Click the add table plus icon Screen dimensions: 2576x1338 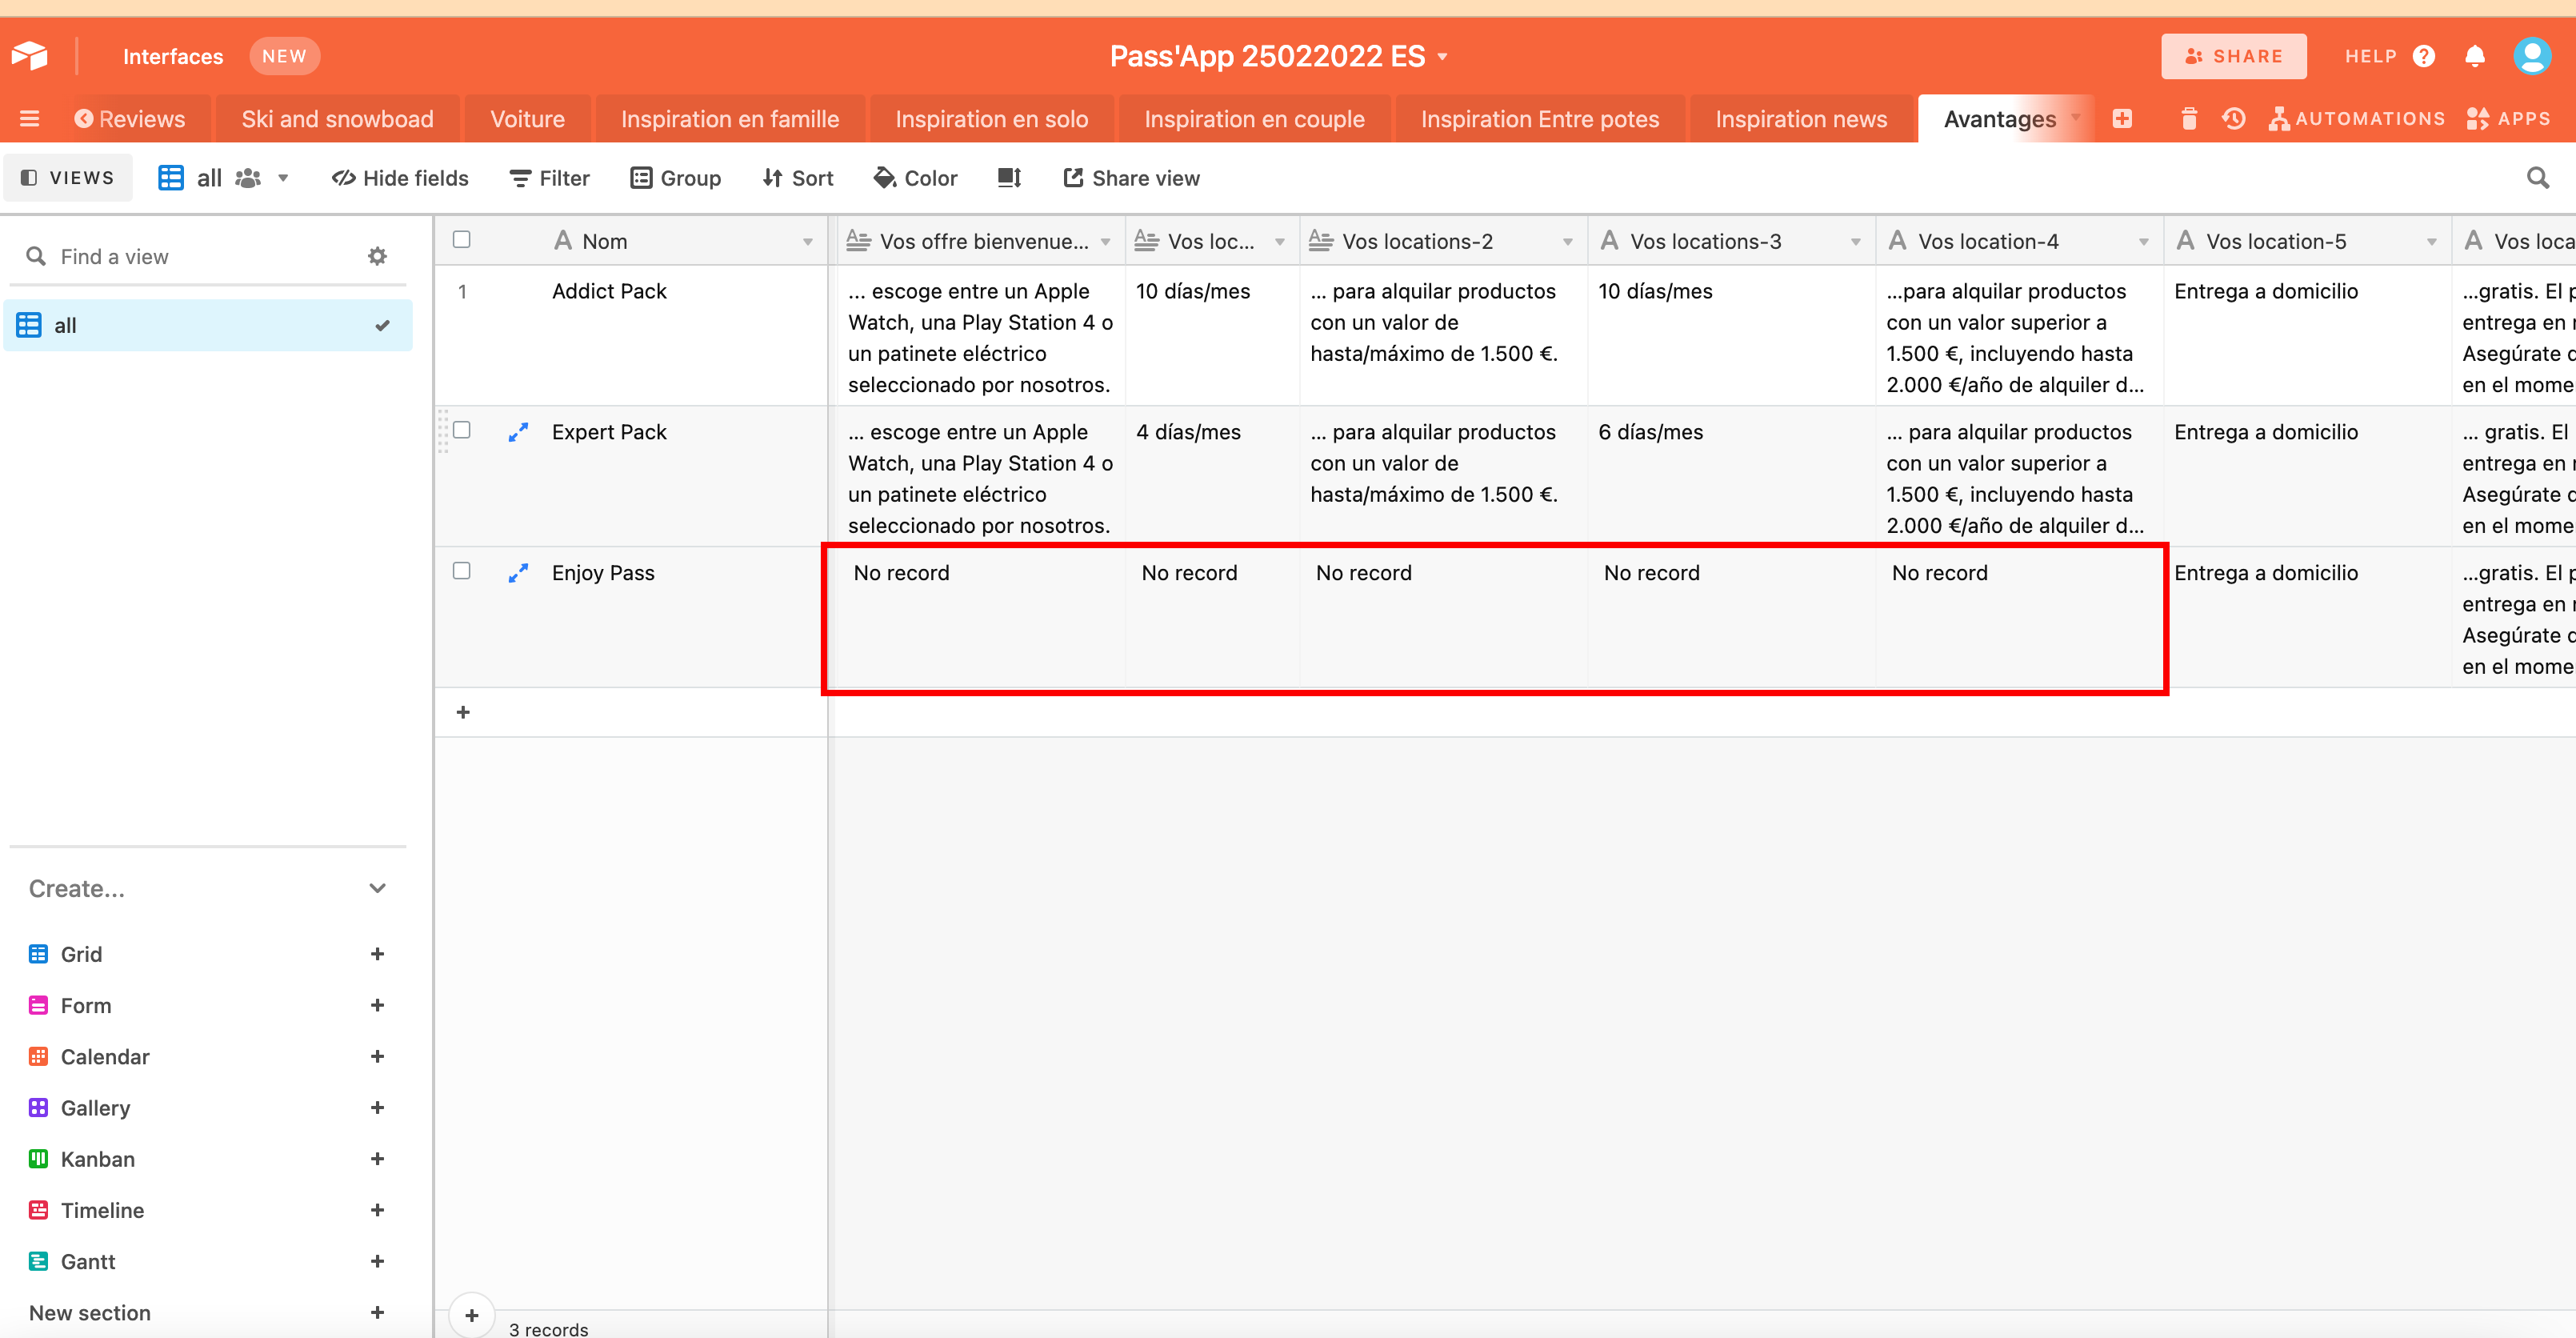[x=2122, y=119]
